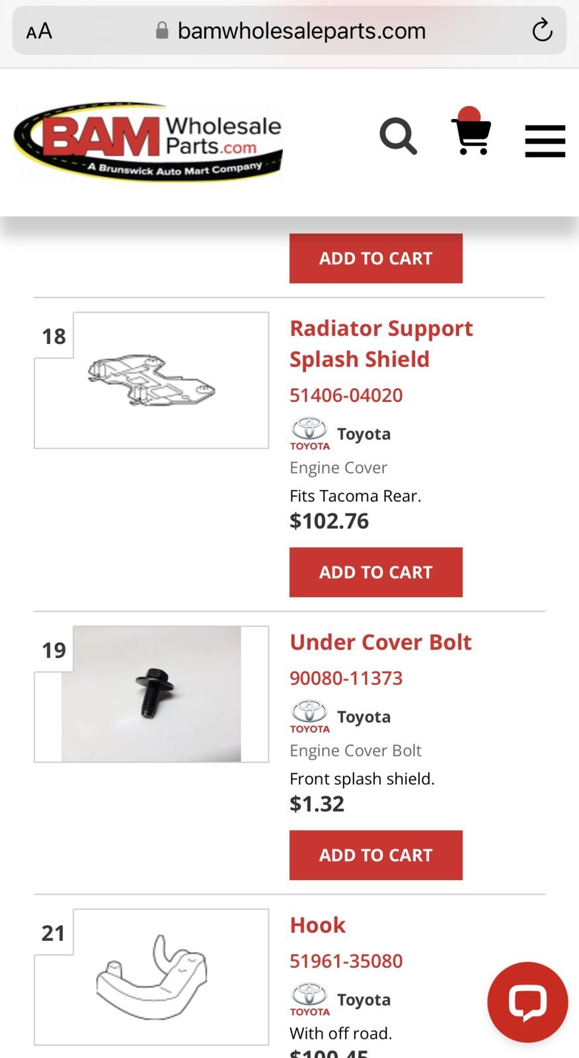This screenshot has width=579, height=1058.
Task: Open the live chat bubble icon
Action: [527, 1002]
